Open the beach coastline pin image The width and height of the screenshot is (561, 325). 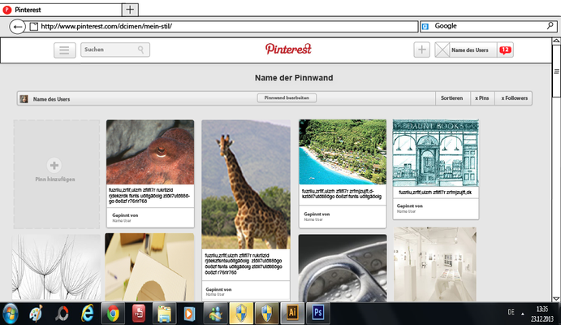[343, 152]
